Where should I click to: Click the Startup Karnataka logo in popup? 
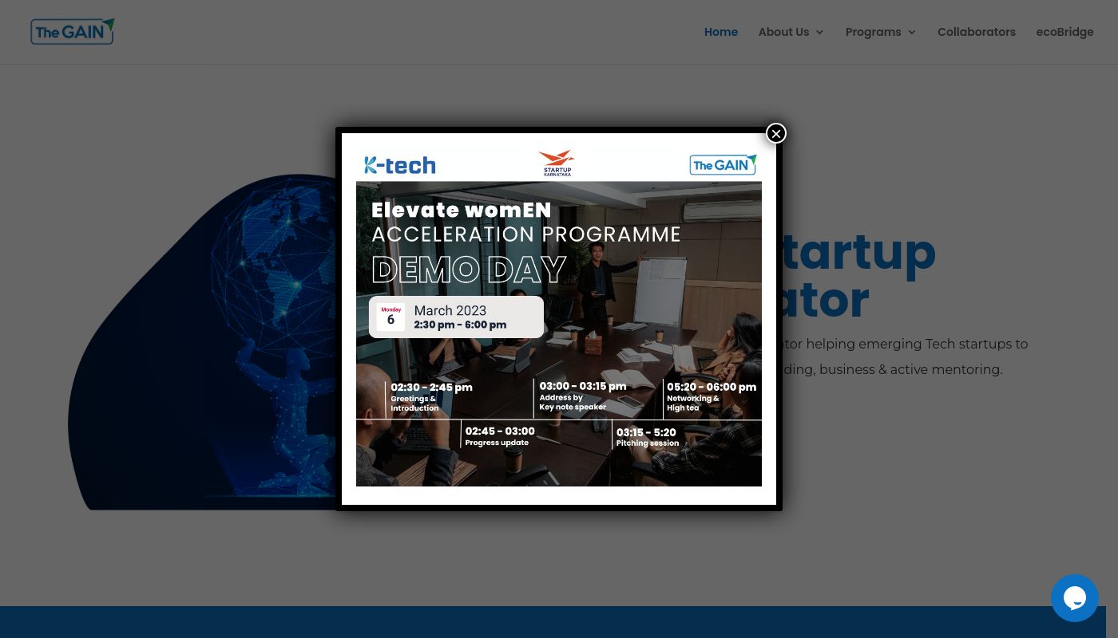[x=557, y=163]
